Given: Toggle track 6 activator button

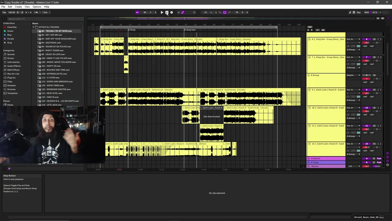Looking at the screenshot, I should pyautogui.click(x=367, y=39).
